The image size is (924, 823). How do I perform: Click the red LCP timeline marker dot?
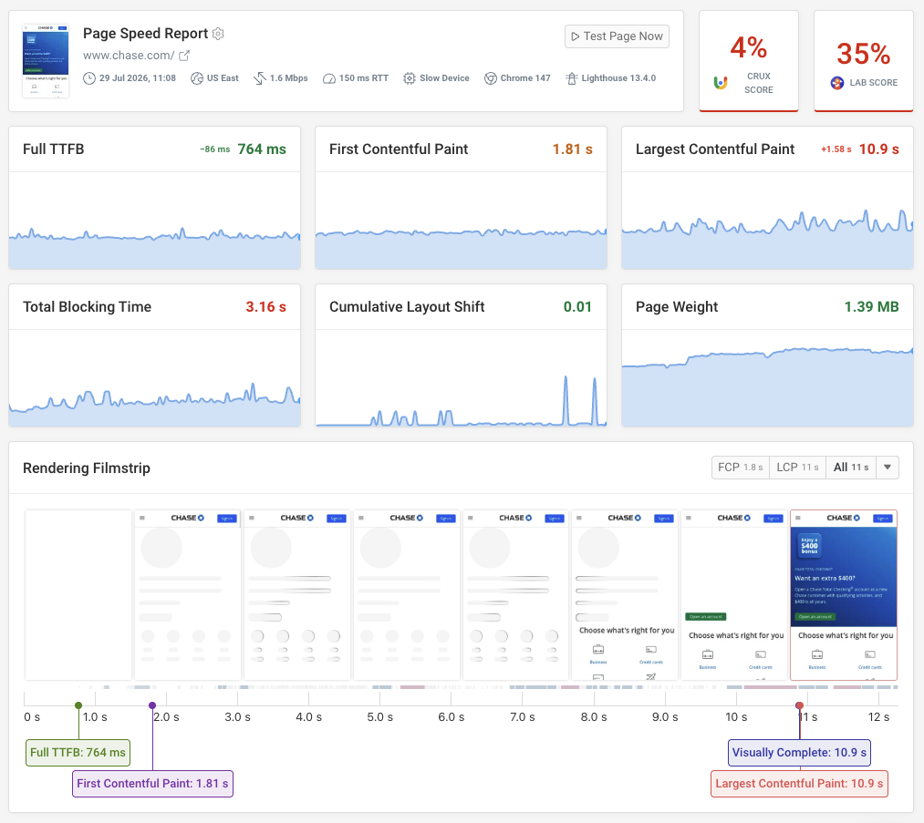(x=800, y=705)
